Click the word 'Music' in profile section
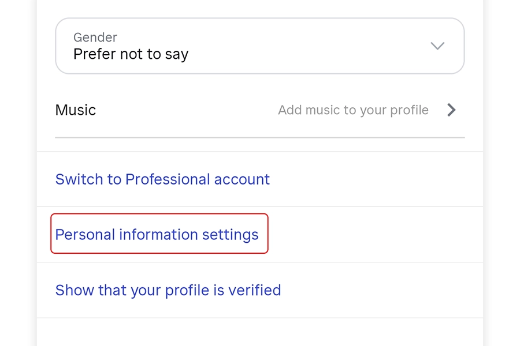The width and height of the screenshot is (520, 346). (76, 110)
